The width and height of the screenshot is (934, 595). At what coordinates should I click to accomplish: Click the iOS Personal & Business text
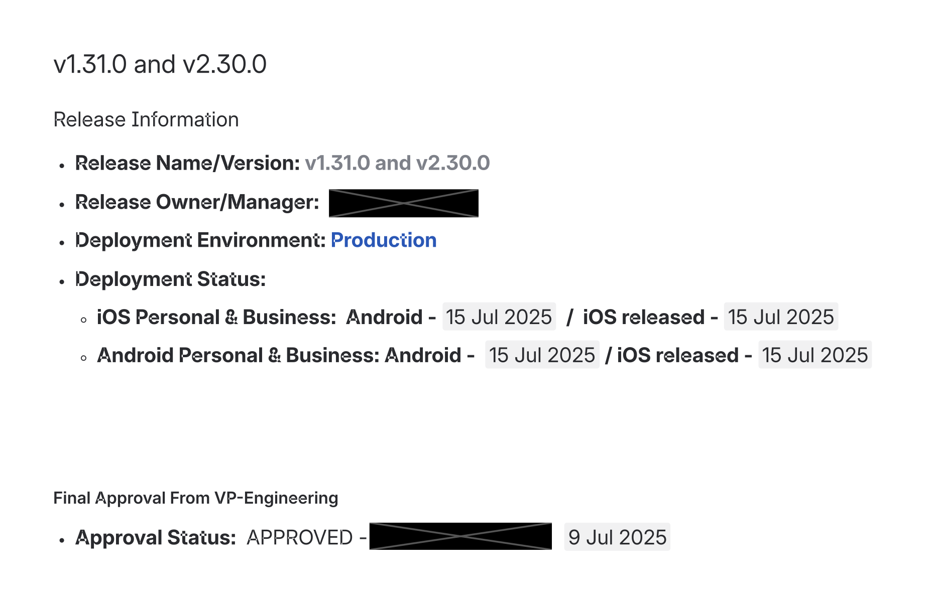tap(216, 317)
